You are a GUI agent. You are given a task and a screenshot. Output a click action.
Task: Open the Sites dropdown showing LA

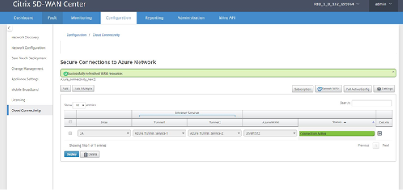tap(104, 133)
